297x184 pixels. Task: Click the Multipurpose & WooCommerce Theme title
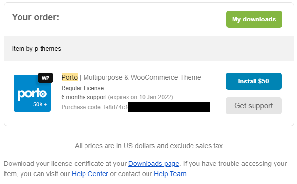pyautogui.click(x=142, y=77)
